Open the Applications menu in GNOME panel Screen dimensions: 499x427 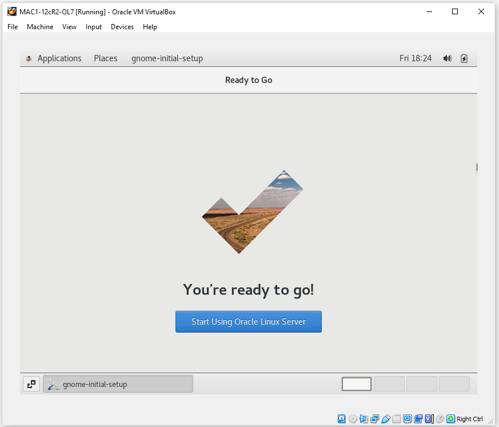[59, 58]
